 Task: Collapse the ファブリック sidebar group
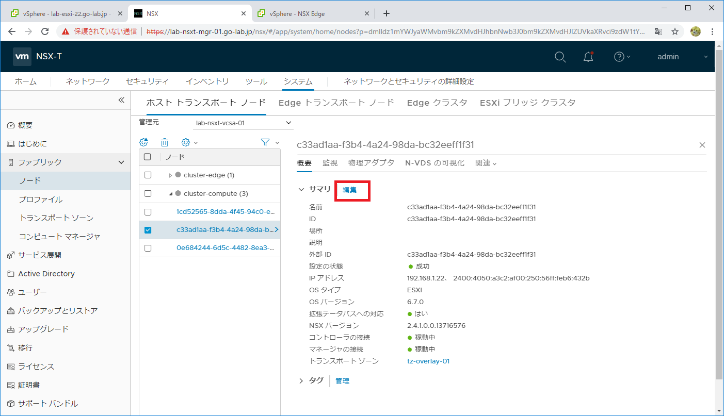[x=121, y=162]
